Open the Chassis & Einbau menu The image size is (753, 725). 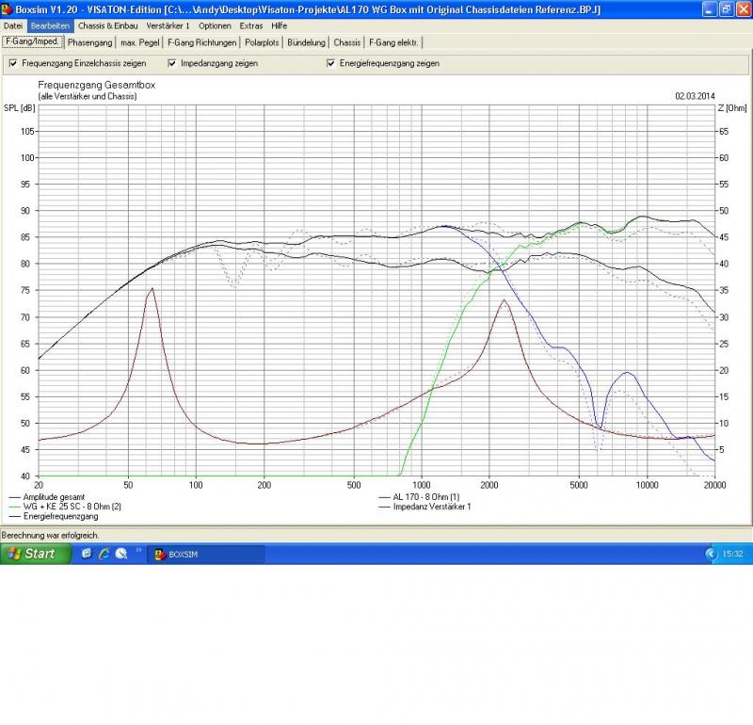coord(107,26)
